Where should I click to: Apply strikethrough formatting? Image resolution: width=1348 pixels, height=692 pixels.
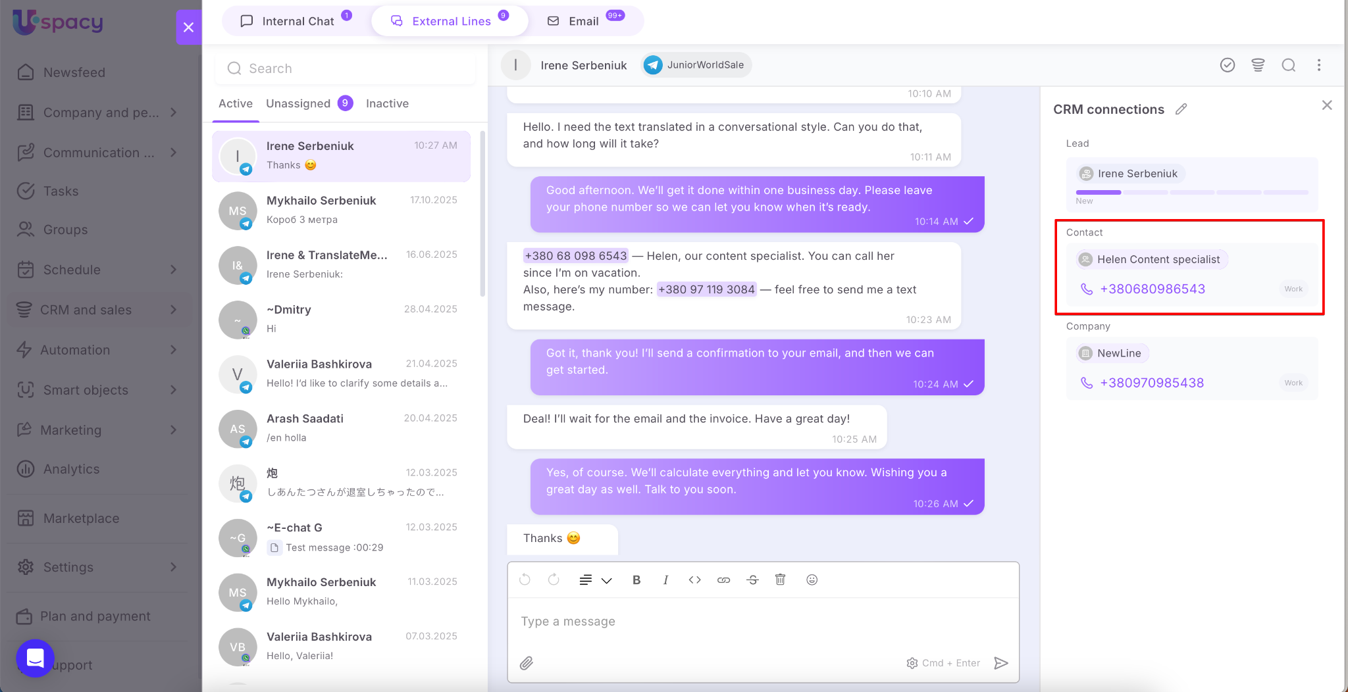pos(752,580)
